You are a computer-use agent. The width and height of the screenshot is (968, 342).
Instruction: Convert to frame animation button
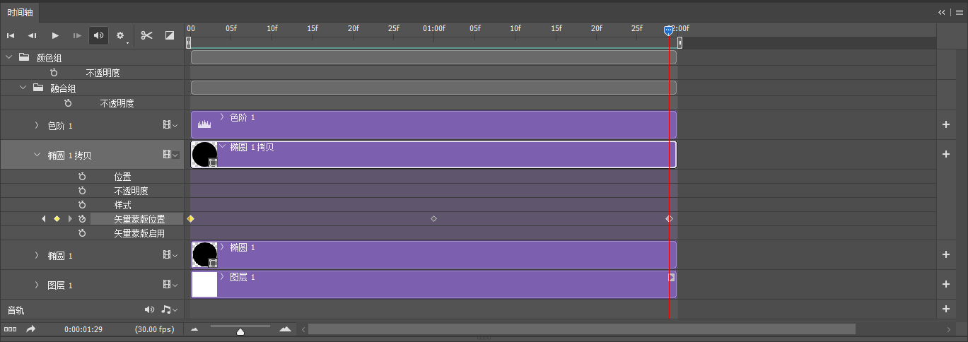(11, 329)
